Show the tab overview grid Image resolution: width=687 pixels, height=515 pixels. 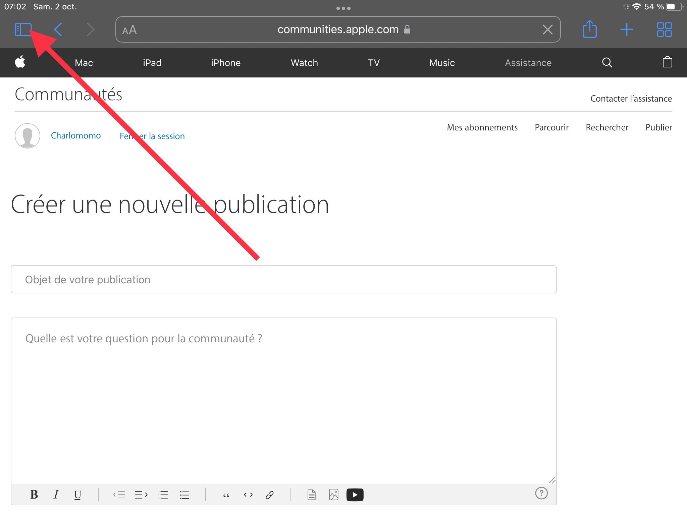(664, 30)
